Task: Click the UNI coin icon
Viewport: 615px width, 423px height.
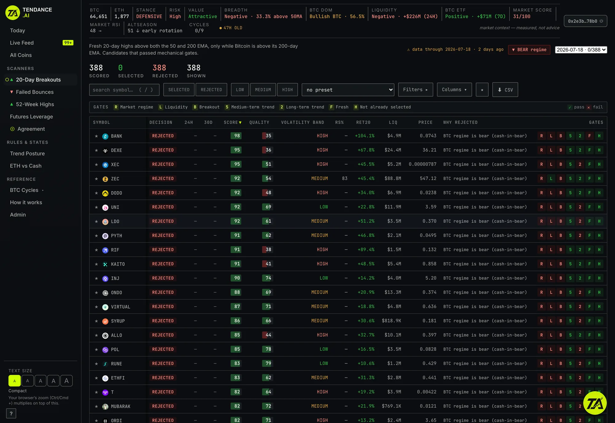Action: (105, 207)
